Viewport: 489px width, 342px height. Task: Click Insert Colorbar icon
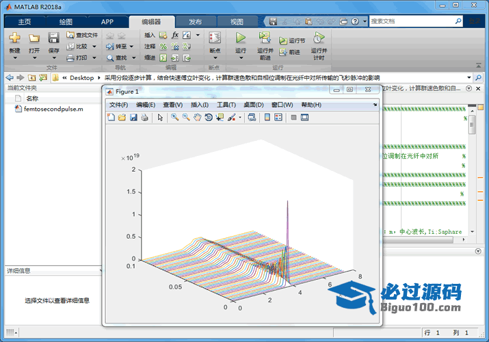[x=267, y=117]
